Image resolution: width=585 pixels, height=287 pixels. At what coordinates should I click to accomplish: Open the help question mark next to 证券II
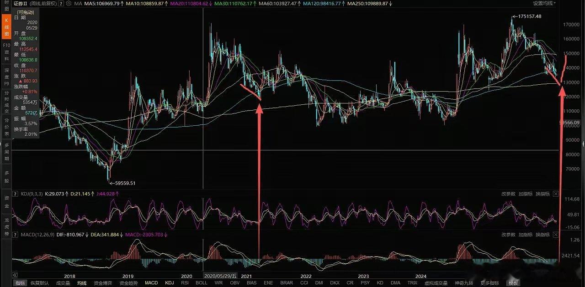(x=62, y=3)
